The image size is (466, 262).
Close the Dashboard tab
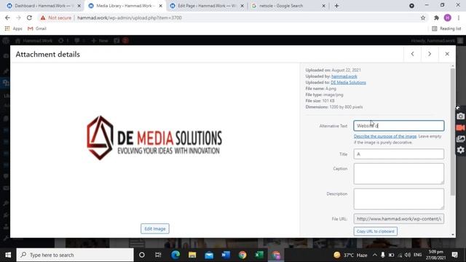tap(79, 6)
